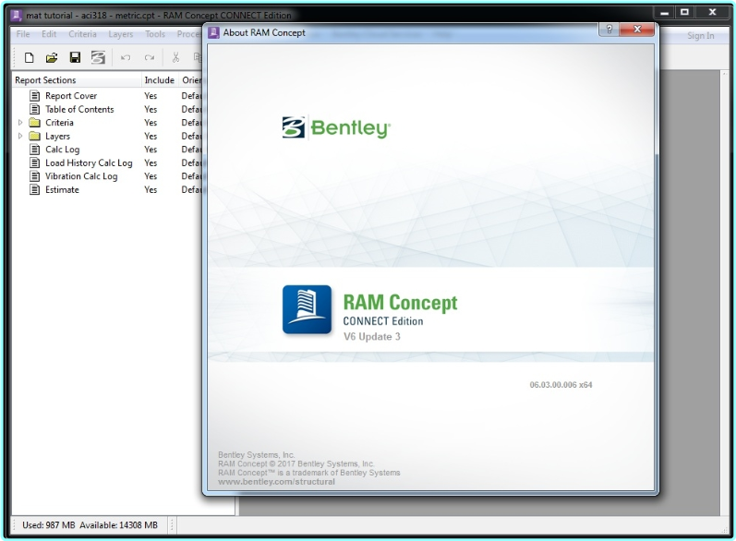Click the help question mark button

(609, 30)
